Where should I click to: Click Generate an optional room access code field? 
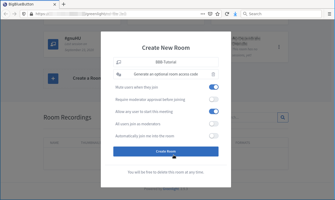[166, 74]
